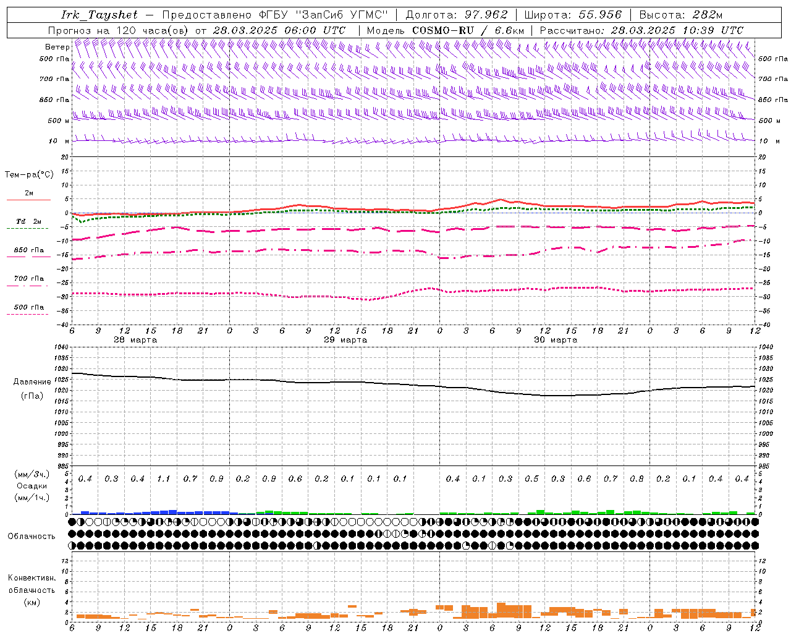This screenshot has width=791, height=633.
Task: Click the (км) convective cloud unit label
Action: coord(32,601)
